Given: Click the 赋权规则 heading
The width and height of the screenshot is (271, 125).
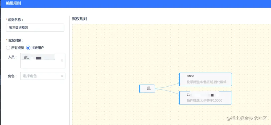Looking at the screenshot, I should 80,19.
